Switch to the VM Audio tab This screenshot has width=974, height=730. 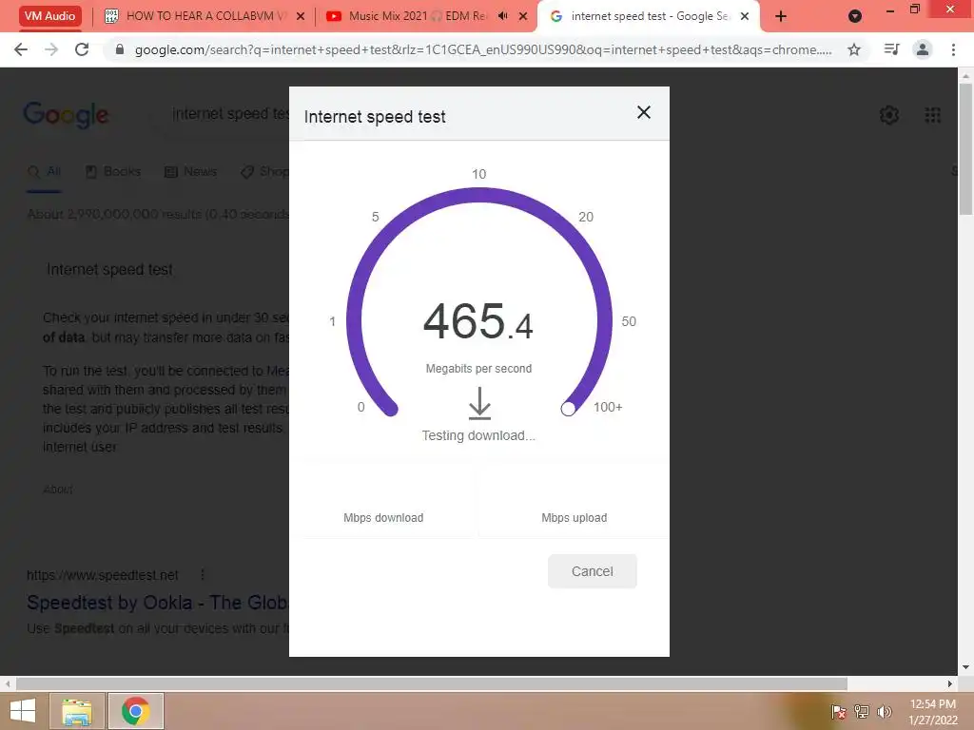pos(49,16)
